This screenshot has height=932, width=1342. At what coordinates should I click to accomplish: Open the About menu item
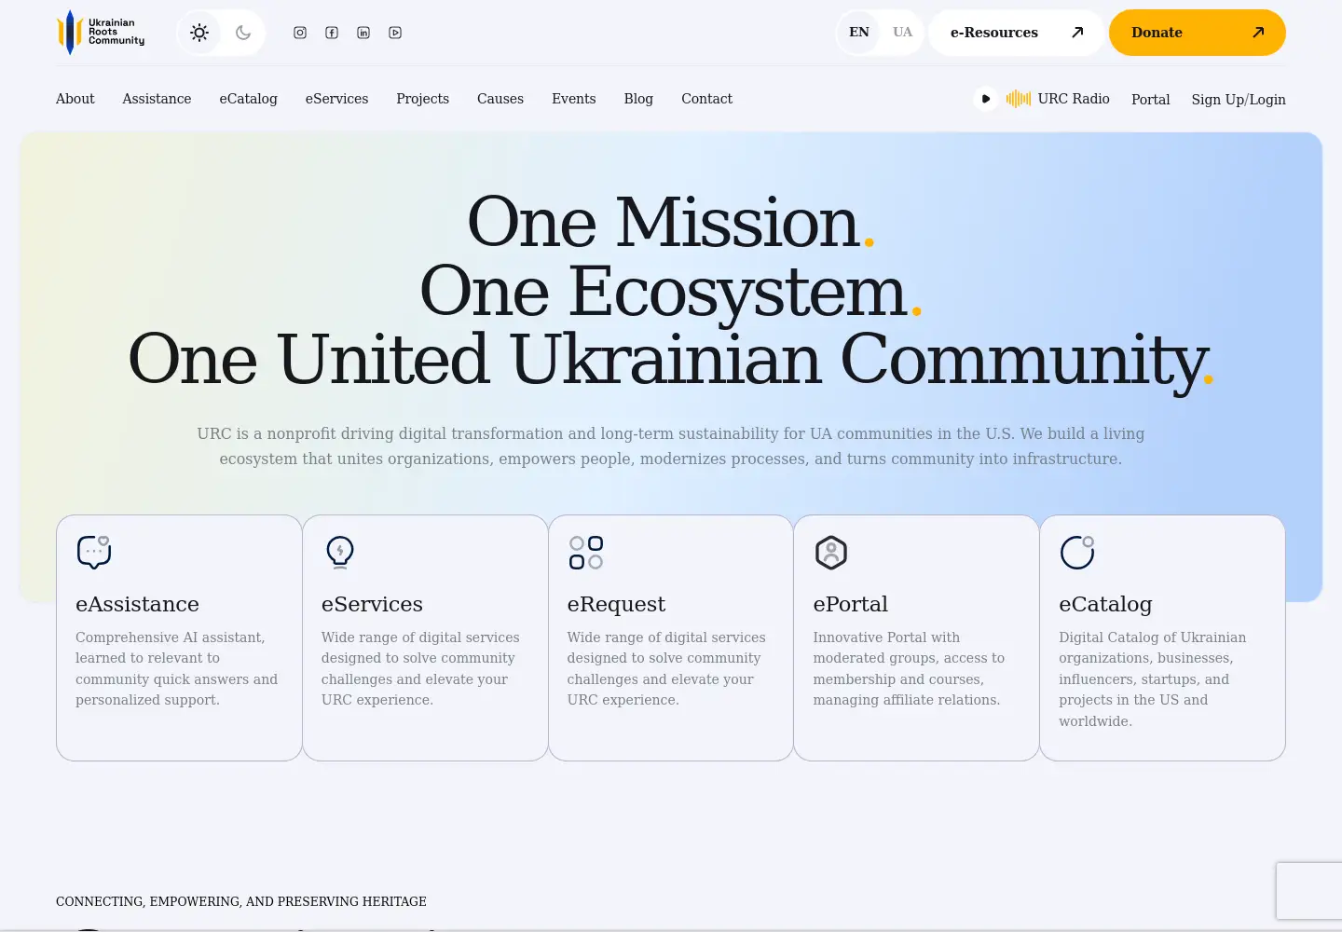[x=75, y=99]
